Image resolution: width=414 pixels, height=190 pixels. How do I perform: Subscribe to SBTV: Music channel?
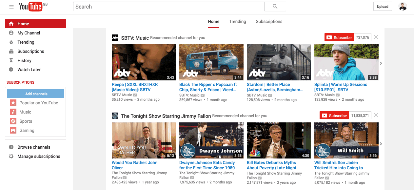339,37
